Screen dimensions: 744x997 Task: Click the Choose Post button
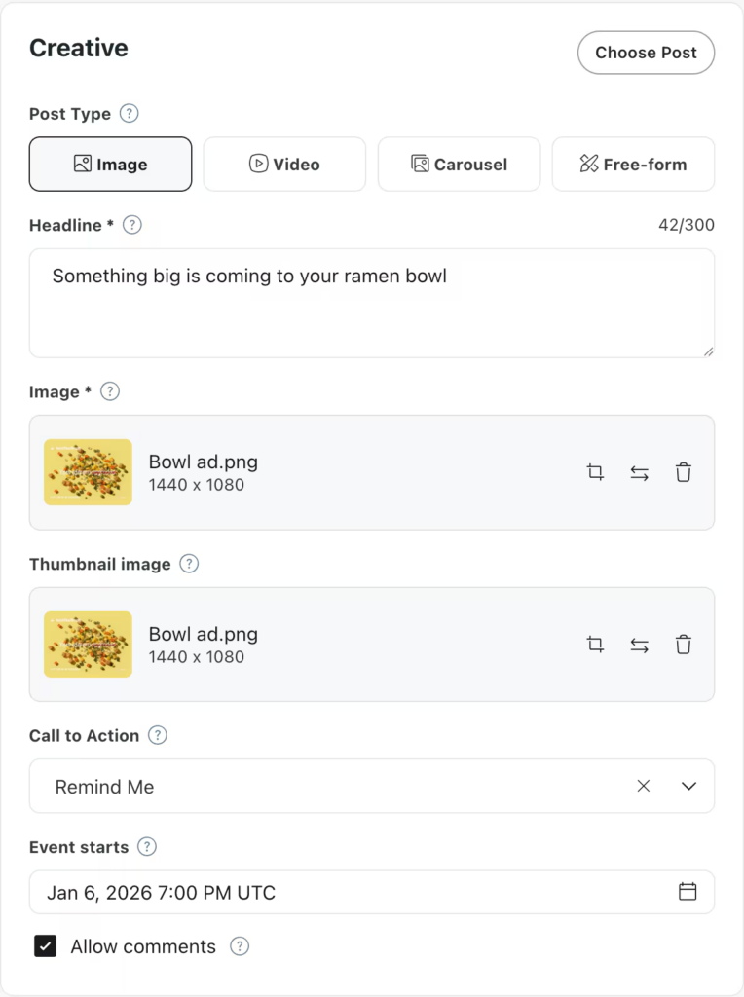(x=646, y=53)
